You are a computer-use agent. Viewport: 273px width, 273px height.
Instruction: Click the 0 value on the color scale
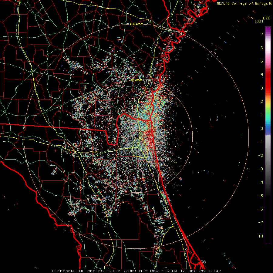coord(262,129)
